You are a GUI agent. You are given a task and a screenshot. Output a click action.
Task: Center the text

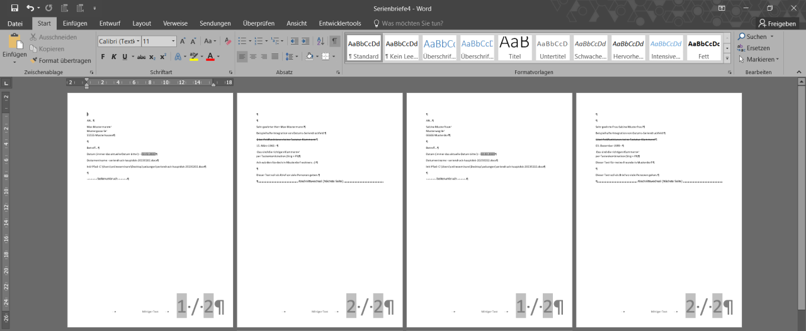[x=253, y=57]
